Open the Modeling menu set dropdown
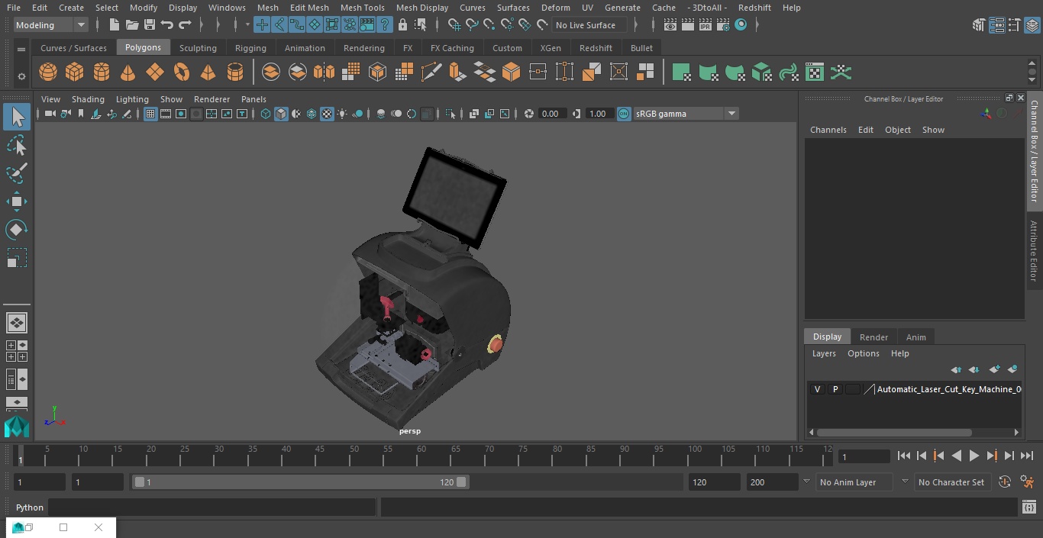This screenshot has width=1043, height=538. pyautogui.click(x=50, y=25)
